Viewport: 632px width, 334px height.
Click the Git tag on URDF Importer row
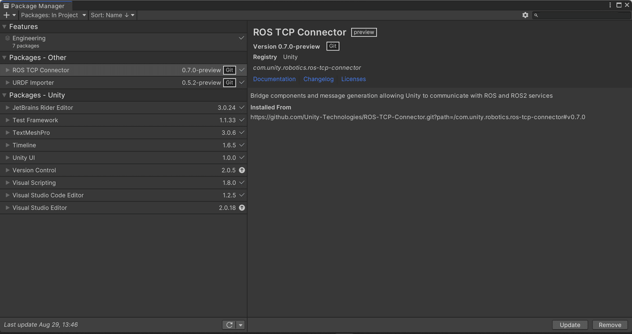(x=229, y=83)
